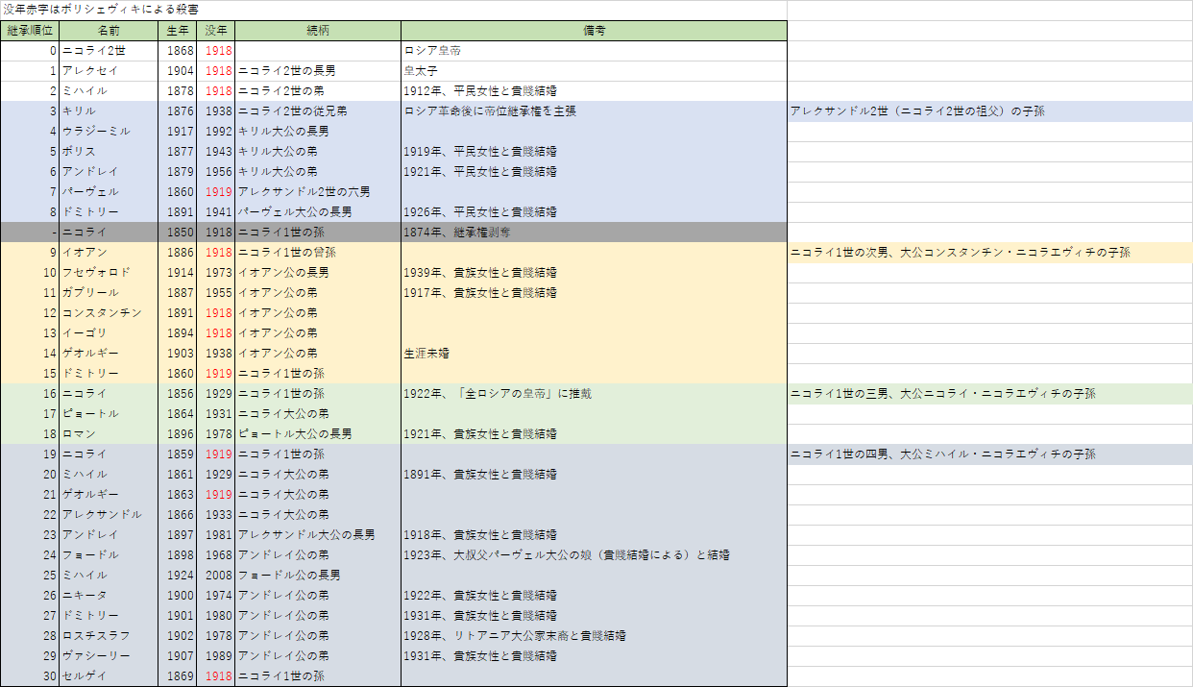The width and height of the screenshot is (1193, 687).
Task: Select relationship cell ニコライ2世の長男
Action: [x=318, y=71]
